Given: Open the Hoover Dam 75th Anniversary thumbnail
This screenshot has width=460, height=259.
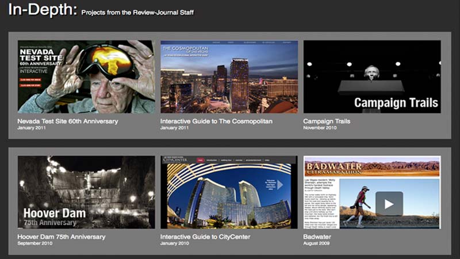Looking at the screenshot, I should (x=86, y=192).
